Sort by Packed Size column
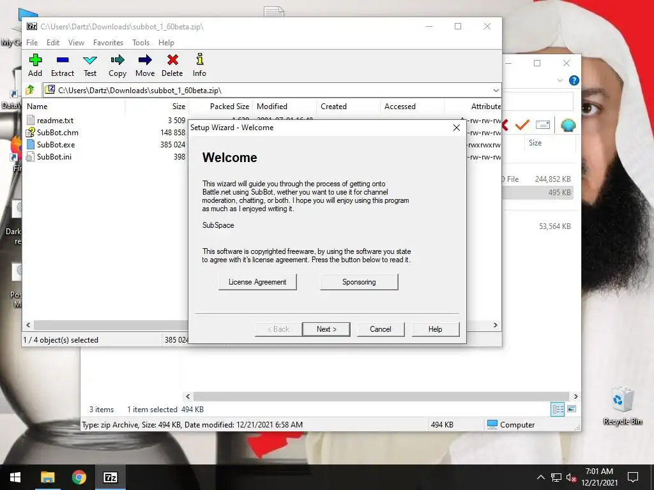654x490 pixels. coord(220,107)
